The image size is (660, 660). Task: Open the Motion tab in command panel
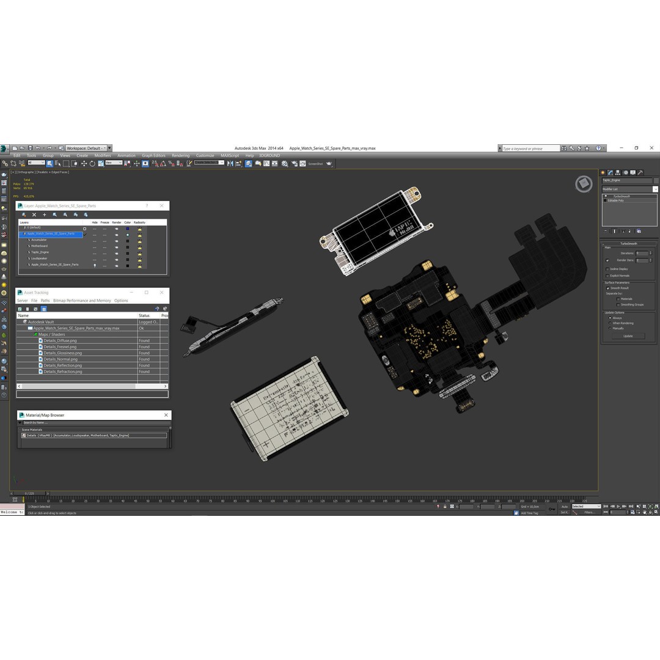pyautogui.click(x=626, y=172)
